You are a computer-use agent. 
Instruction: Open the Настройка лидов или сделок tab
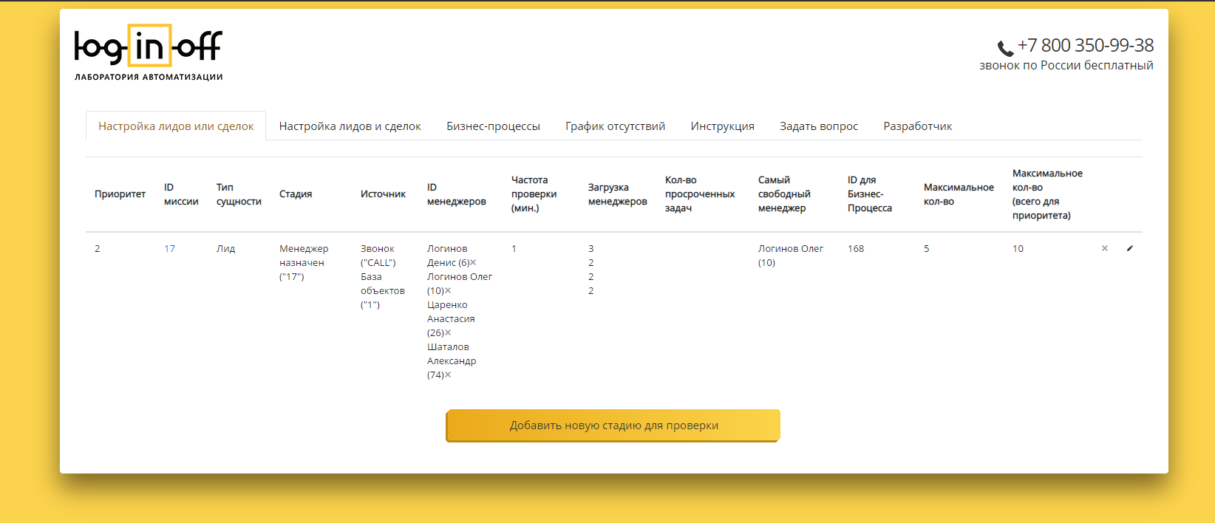pos(176,126)
